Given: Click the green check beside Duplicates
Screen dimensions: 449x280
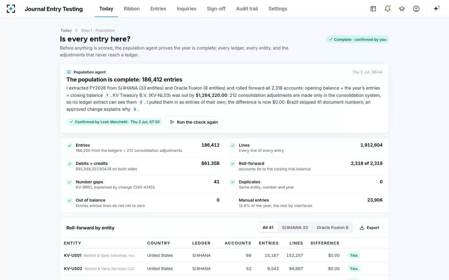Looking at the screenshot, I should (233, 182).
